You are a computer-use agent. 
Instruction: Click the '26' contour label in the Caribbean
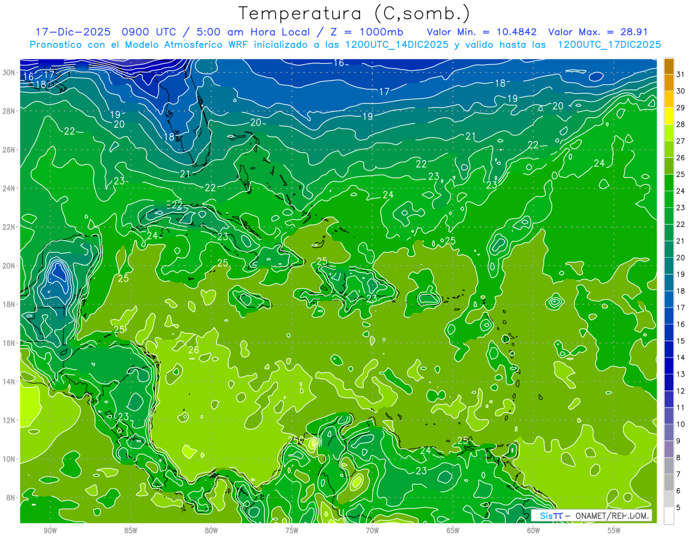click(194, 350)
